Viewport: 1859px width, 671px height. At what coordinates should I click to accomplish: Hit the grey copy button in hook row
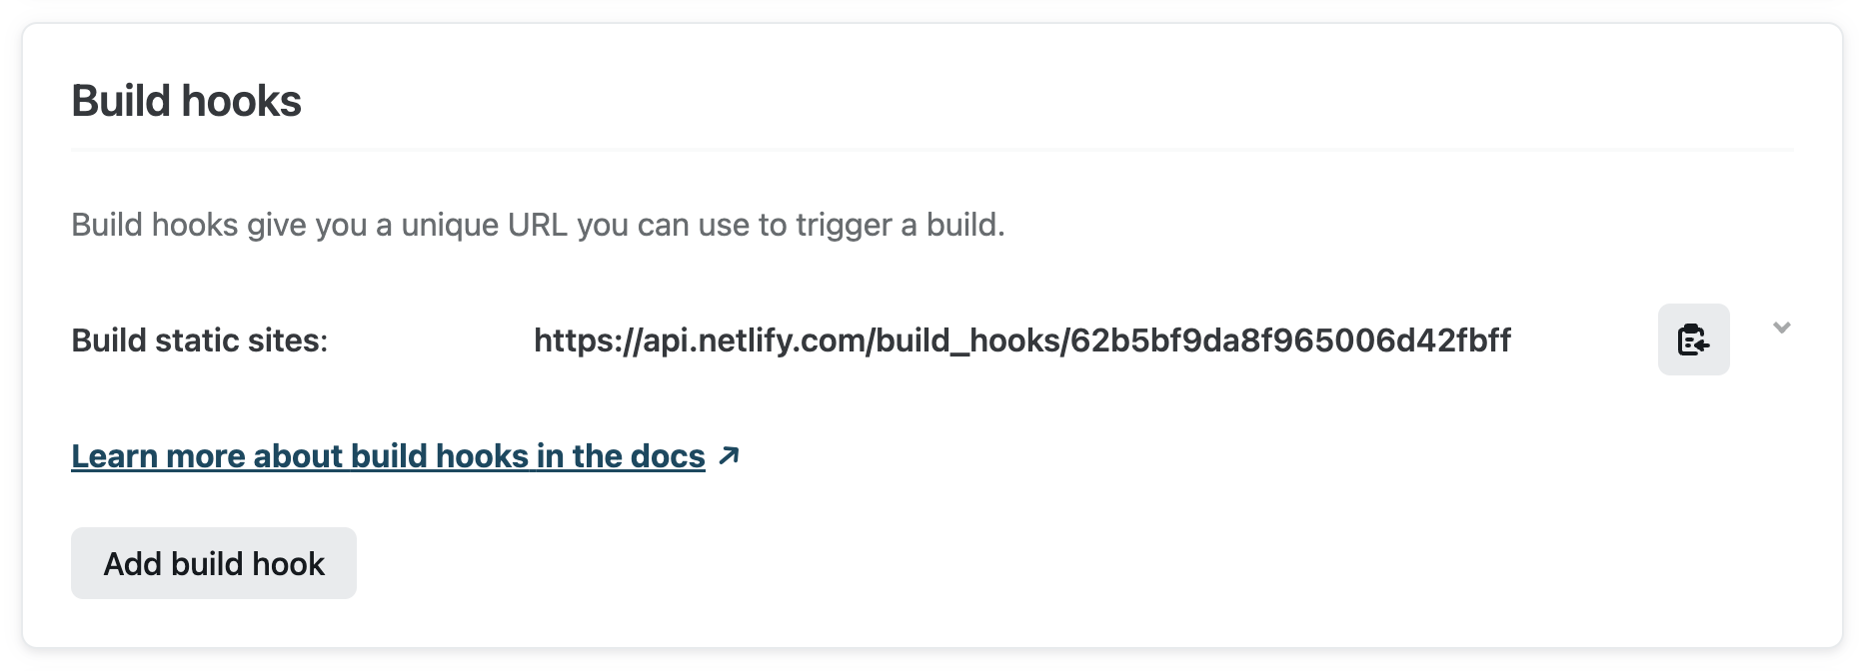[1693, 339]
